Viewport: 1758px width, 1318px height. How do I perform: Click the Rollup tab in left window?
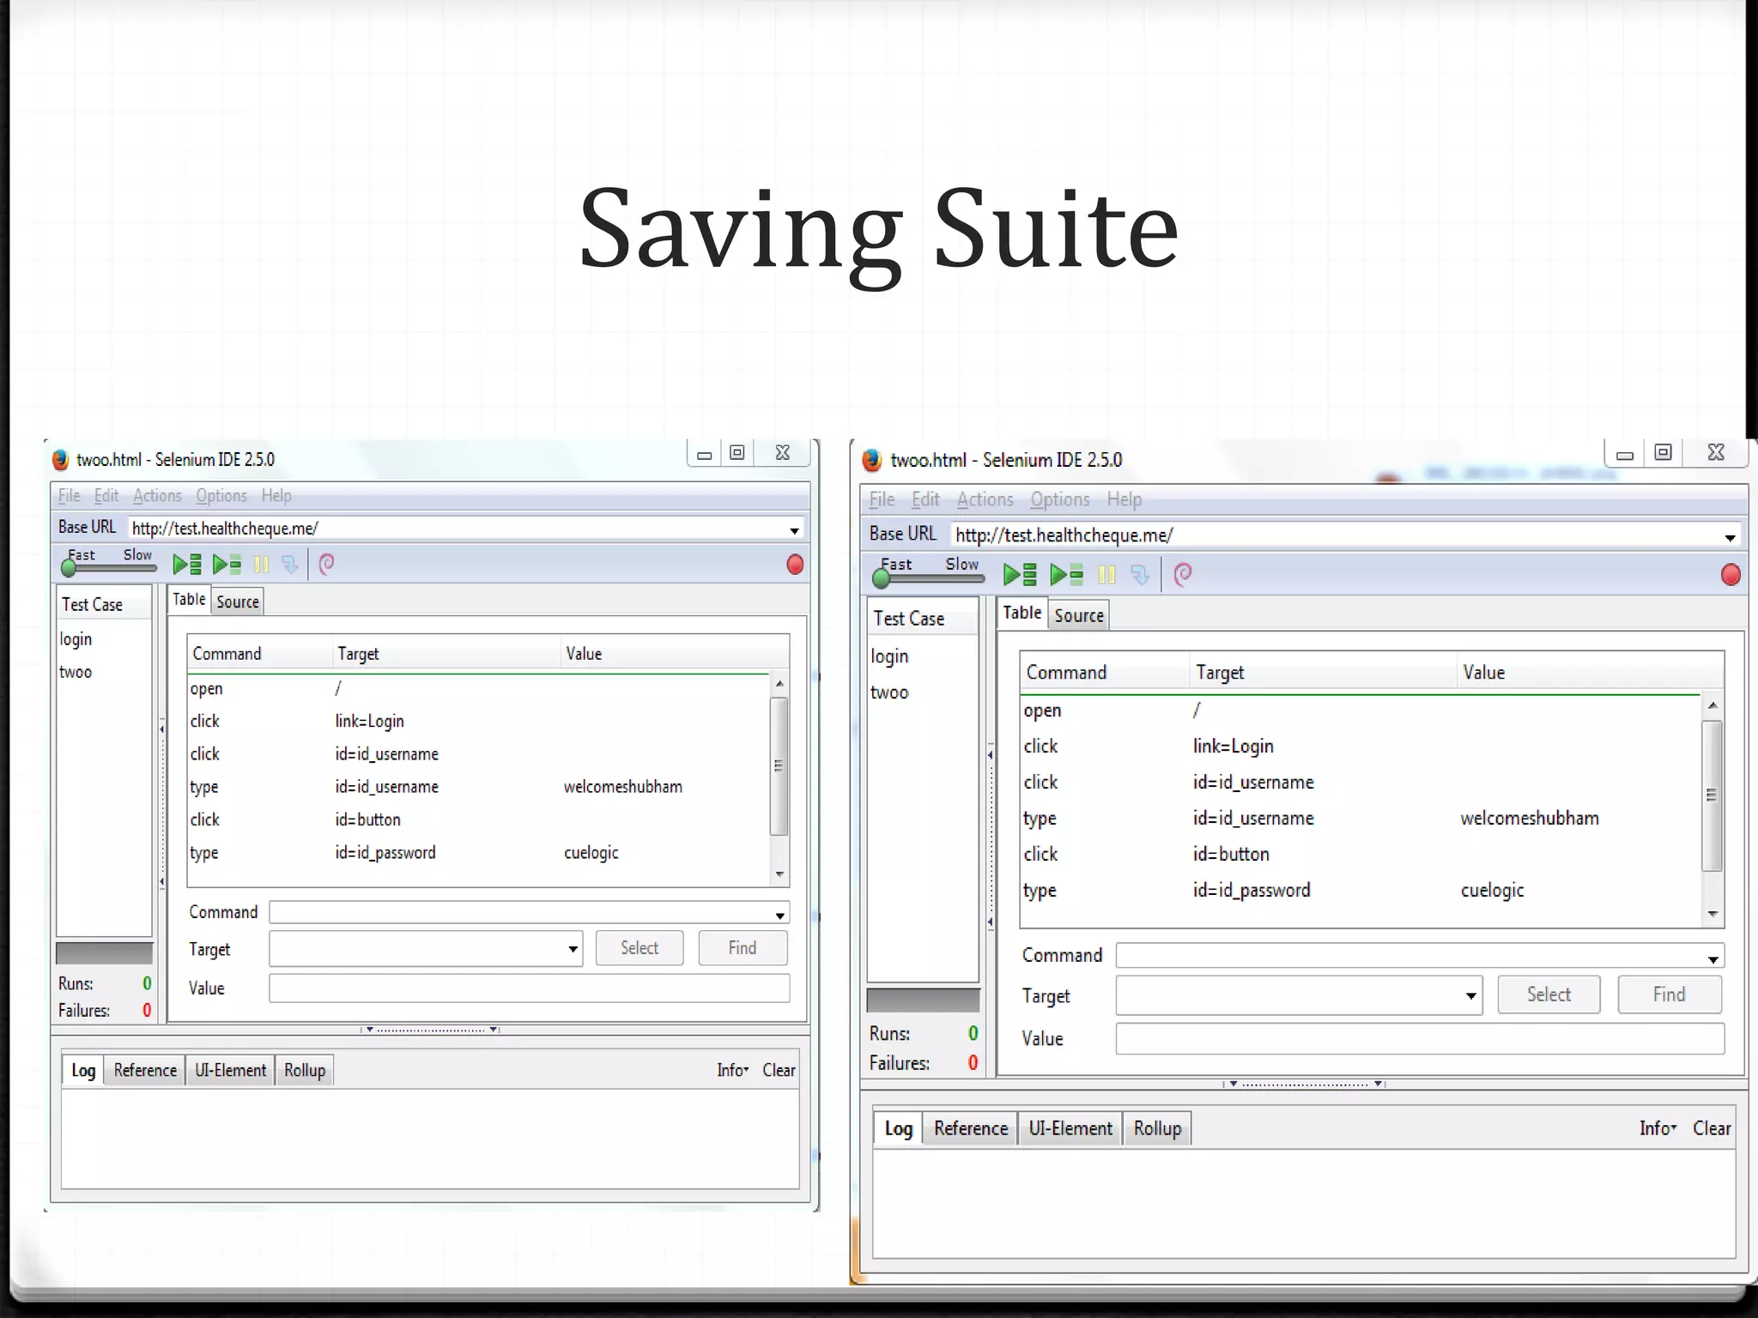305,1070
